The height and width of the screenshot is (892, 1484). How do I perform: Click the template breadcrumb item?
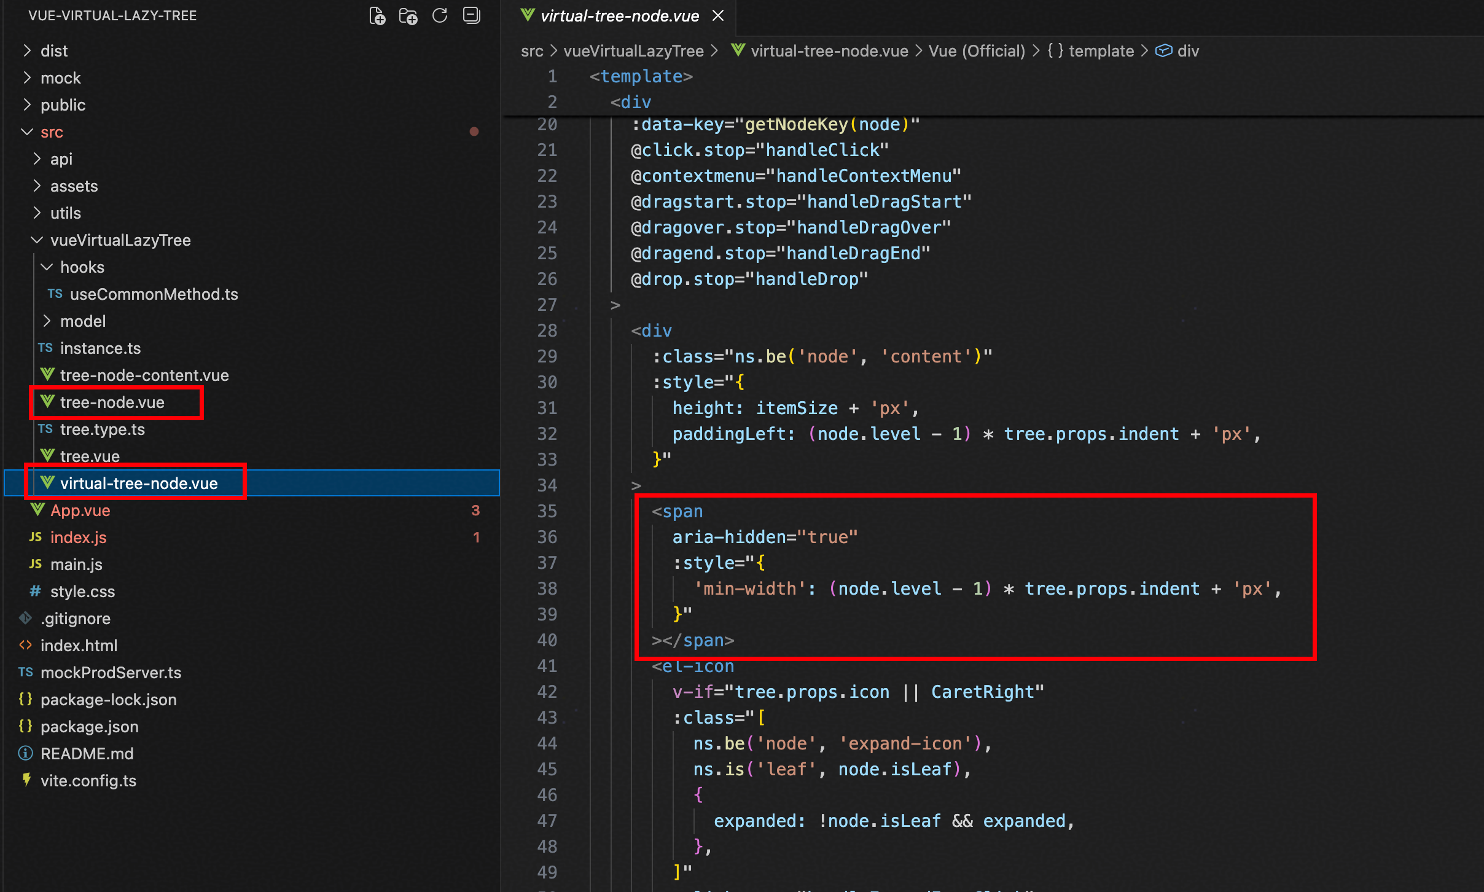(x=1101, y=51)
